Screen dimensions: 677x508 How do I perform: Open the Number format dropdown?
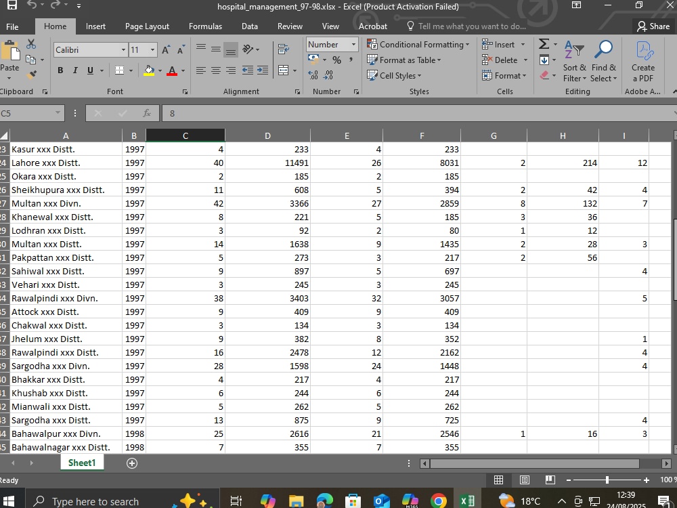tap(353, 44)
